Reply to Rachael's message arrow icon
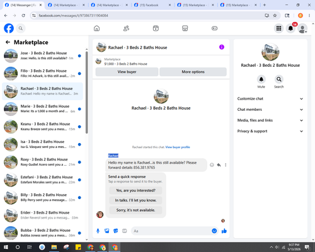This screenshot has width=315, height=252. (x=219, y=165)
